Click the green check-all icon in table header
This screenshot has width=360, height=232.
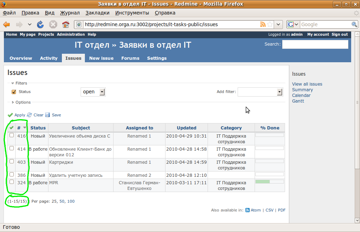pos(11,128)
